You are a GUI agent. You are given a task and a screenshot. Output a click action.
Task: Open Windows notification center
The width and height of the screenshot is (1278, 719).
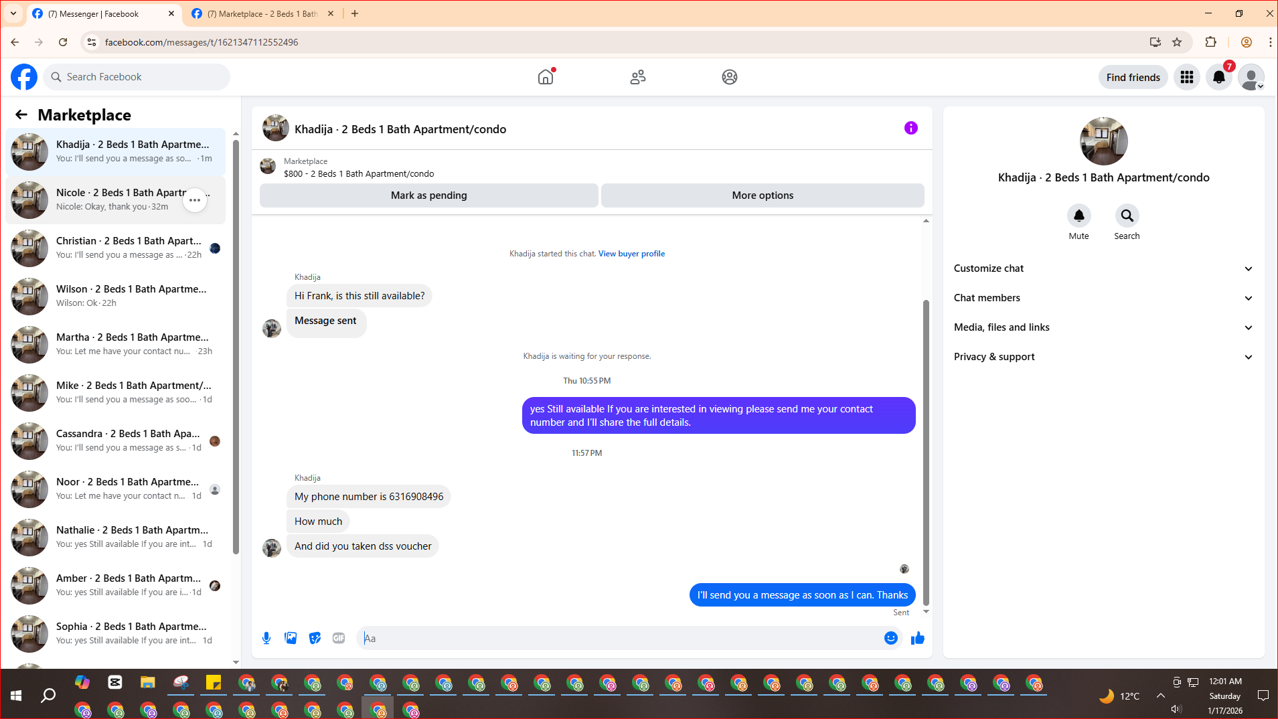[1263, 696]
